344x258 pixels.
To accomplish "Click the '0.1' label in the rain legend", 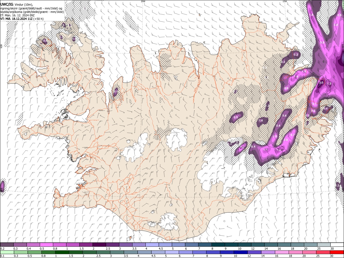I will 2,256.
